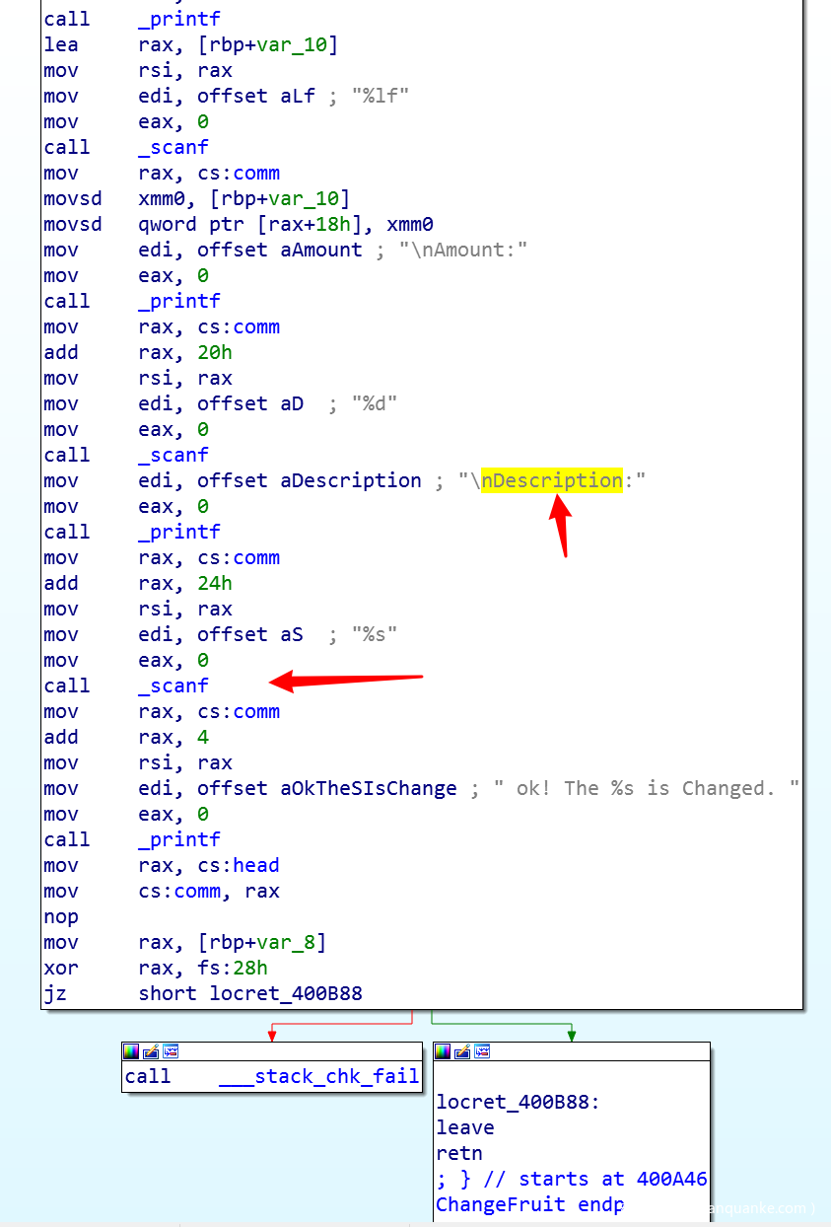Screen dimensions: 831x1227
Task: Click the 'leave' instruction
Action: tap(465, 1127)
